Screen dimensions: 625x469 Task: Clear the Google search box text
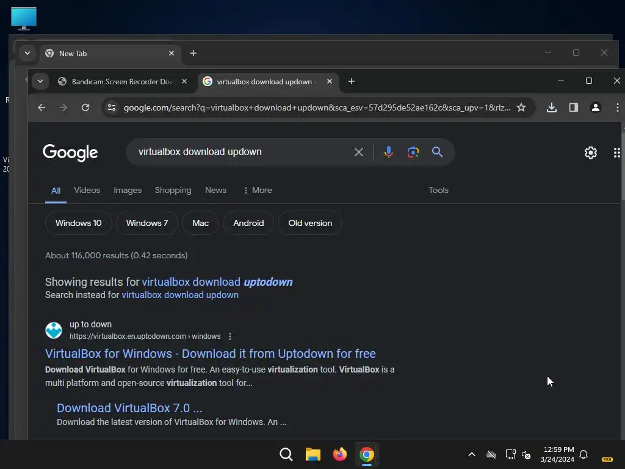(359, 152)
